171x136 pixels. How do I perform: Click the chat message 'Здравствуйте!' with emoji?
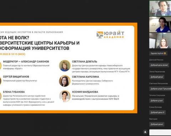[x=158, y=53]
